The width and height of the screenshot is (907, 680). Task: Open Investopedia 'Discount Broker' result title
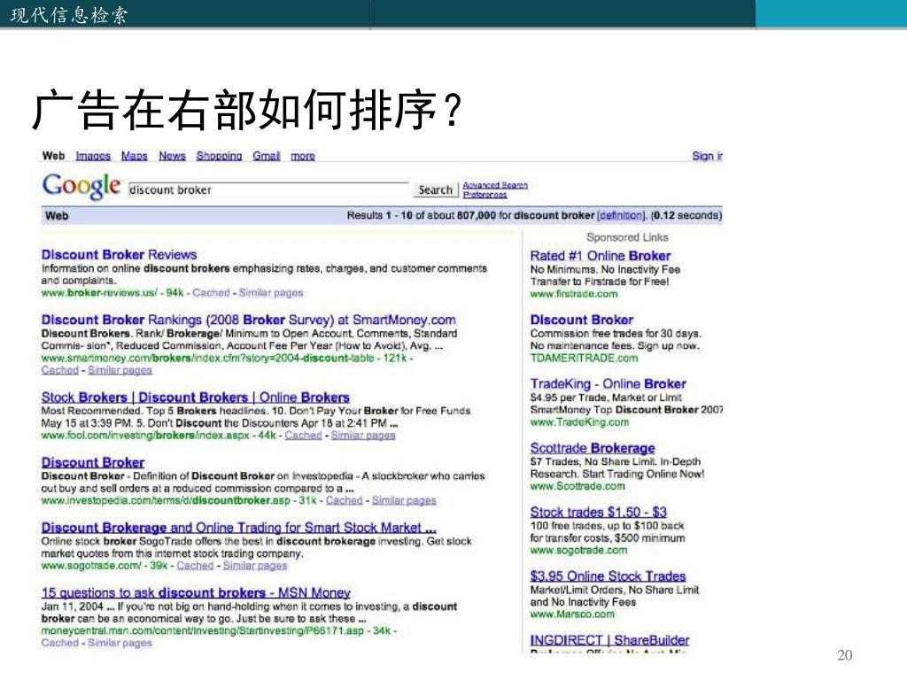tap(92, 462)
